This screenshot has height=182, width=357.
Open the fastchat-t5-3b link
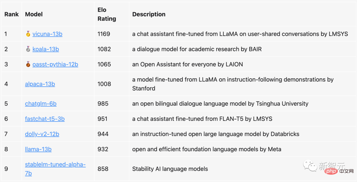pos(45,119)
